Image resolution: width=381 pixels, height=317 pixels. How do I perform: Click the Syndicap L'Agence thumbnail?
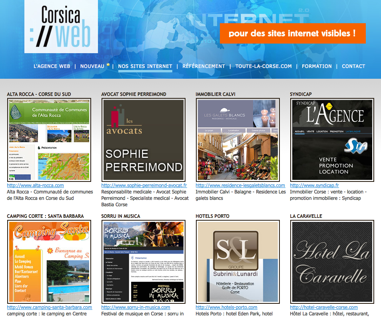[332, 140]
